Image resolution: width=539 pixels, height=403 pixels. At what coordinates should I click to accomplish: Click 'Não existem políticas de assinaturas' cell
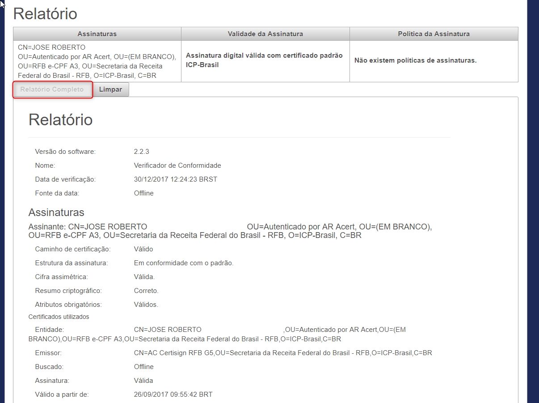pyautogui.click(x=415, y=60)
